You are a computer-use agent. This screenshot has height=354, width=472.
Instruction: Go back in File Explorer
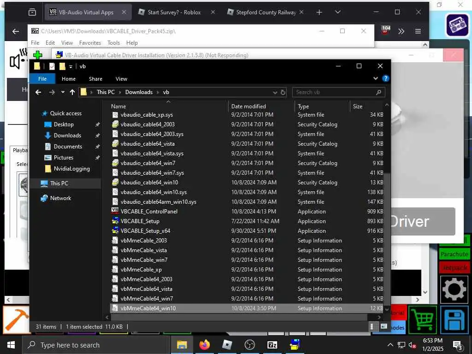[38, 92]
